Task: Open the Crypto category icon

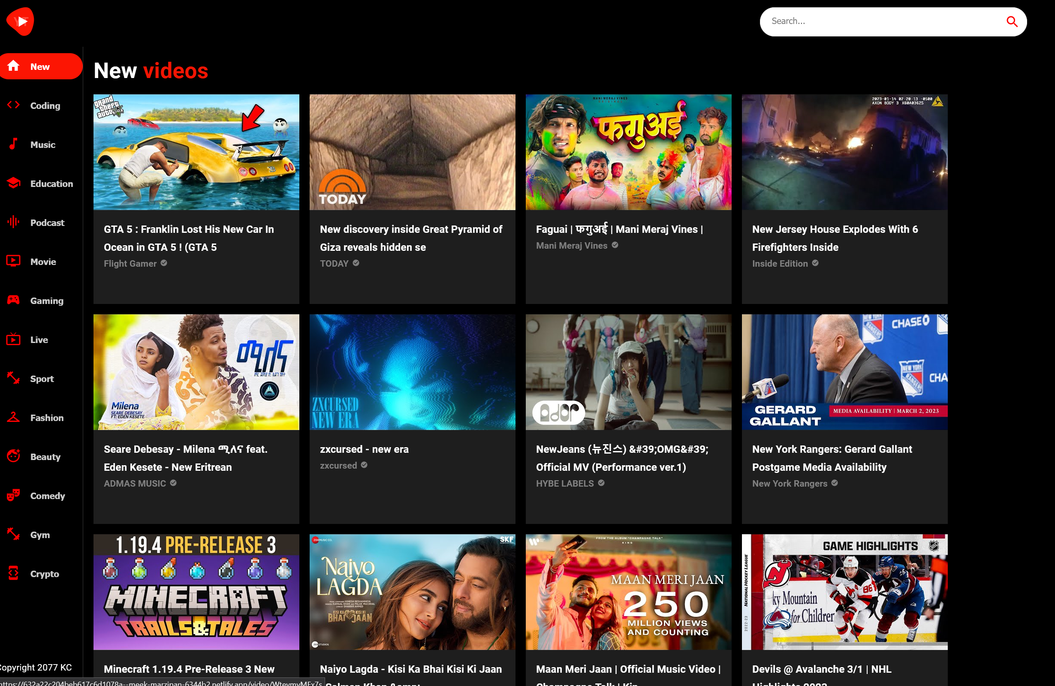Action: click(x=13, y=573)
